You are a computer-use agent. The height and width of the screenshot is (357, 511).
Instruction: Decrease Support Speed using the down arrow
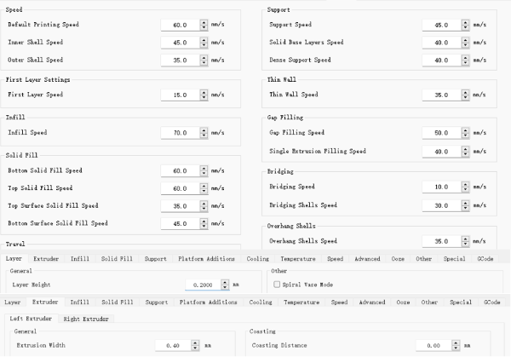click(464, 27)
